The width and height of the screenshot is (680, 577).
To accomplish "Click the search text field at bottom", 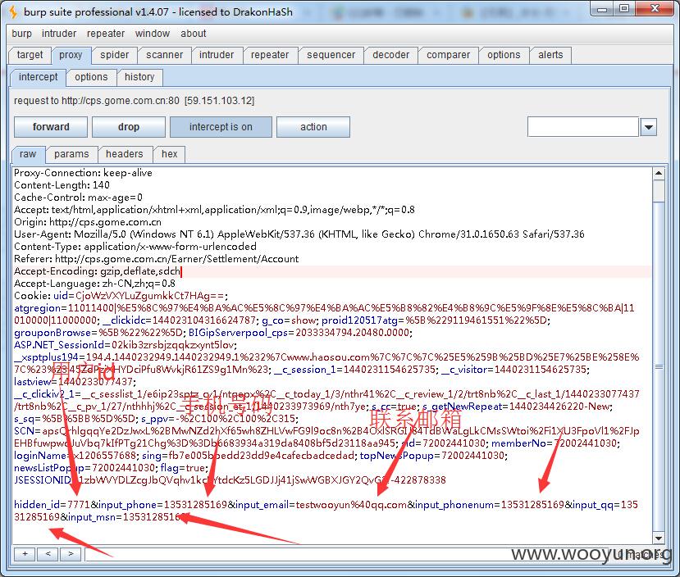I will 347,554.
